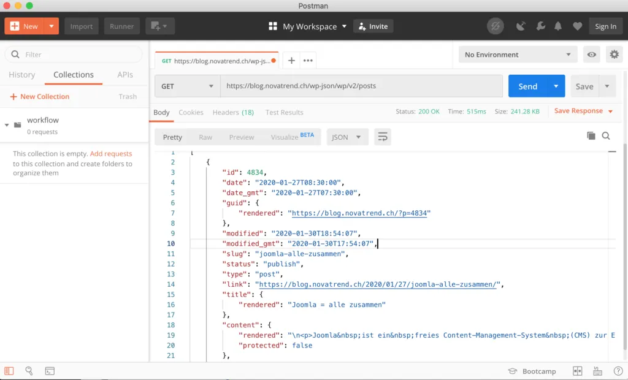Image resolution: width=628 pixels, height=380 pixels.
Task: Select the workflow collection folder
Action: tap(74, 125)
